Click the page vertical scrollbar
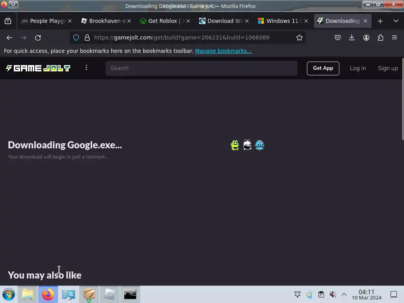The image size is (404, 303). tap(402, 99)
